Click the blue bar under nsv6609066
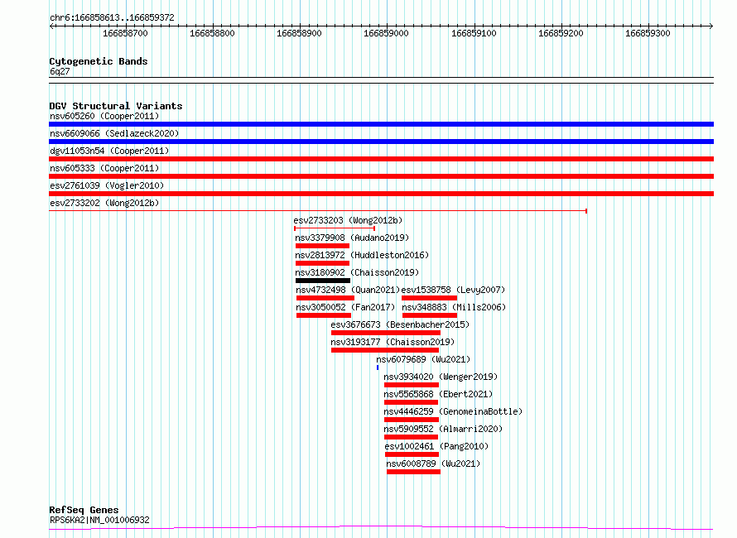Screen dimensions: 737x538 pyautogui.click(x=381, y=142)
